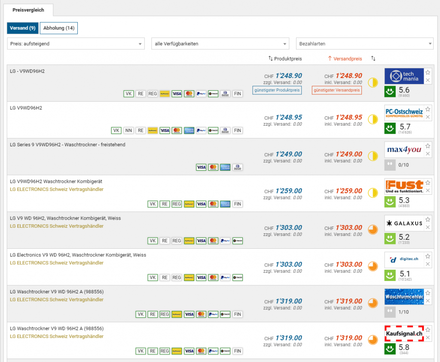Click the PostFinance icon in the Kaufsignal.ch row

tap(177, 351)
